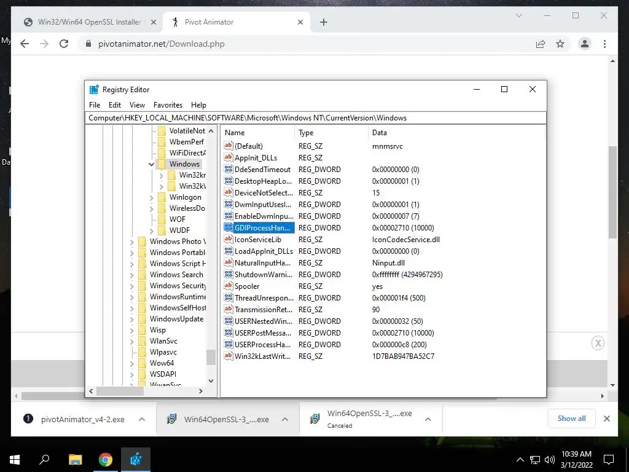Open options for pivotAnimator_v4-2.exe download

pyautogui.click(x=142, y=419)
